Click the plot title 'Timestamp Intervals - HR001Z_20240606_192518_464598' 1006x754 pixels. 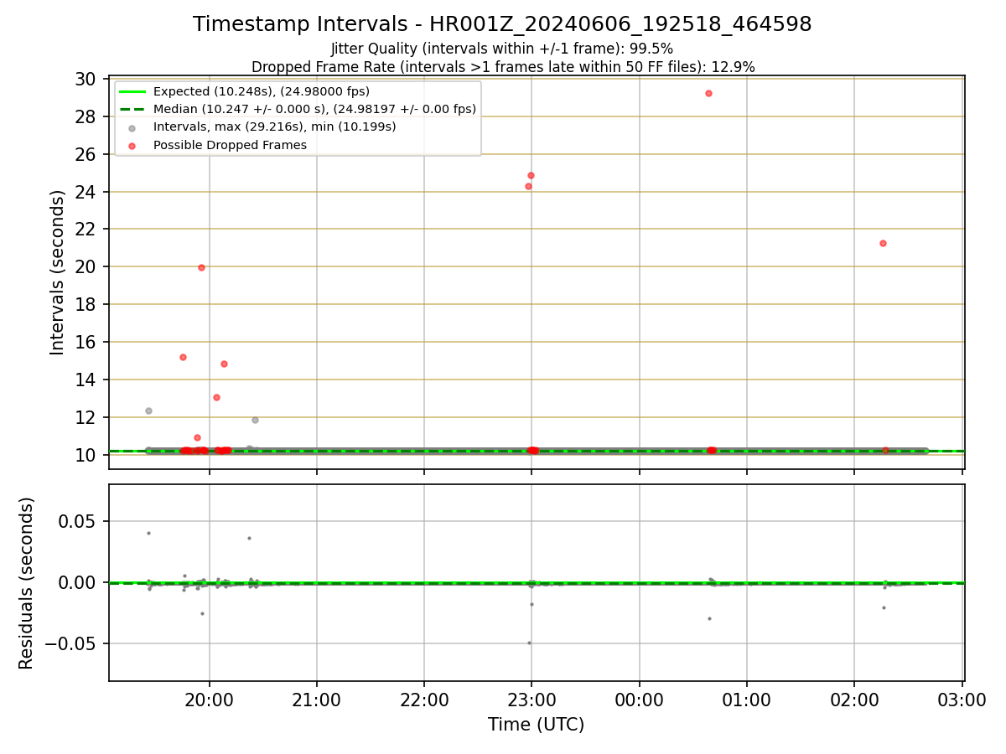pos(502,24)
